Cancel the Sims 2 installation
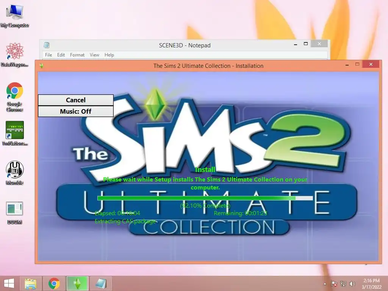The image size is (388, 291). 76,100
